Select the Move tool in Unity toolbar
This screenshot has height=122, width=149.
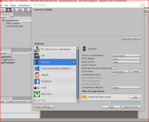point(9,10)
